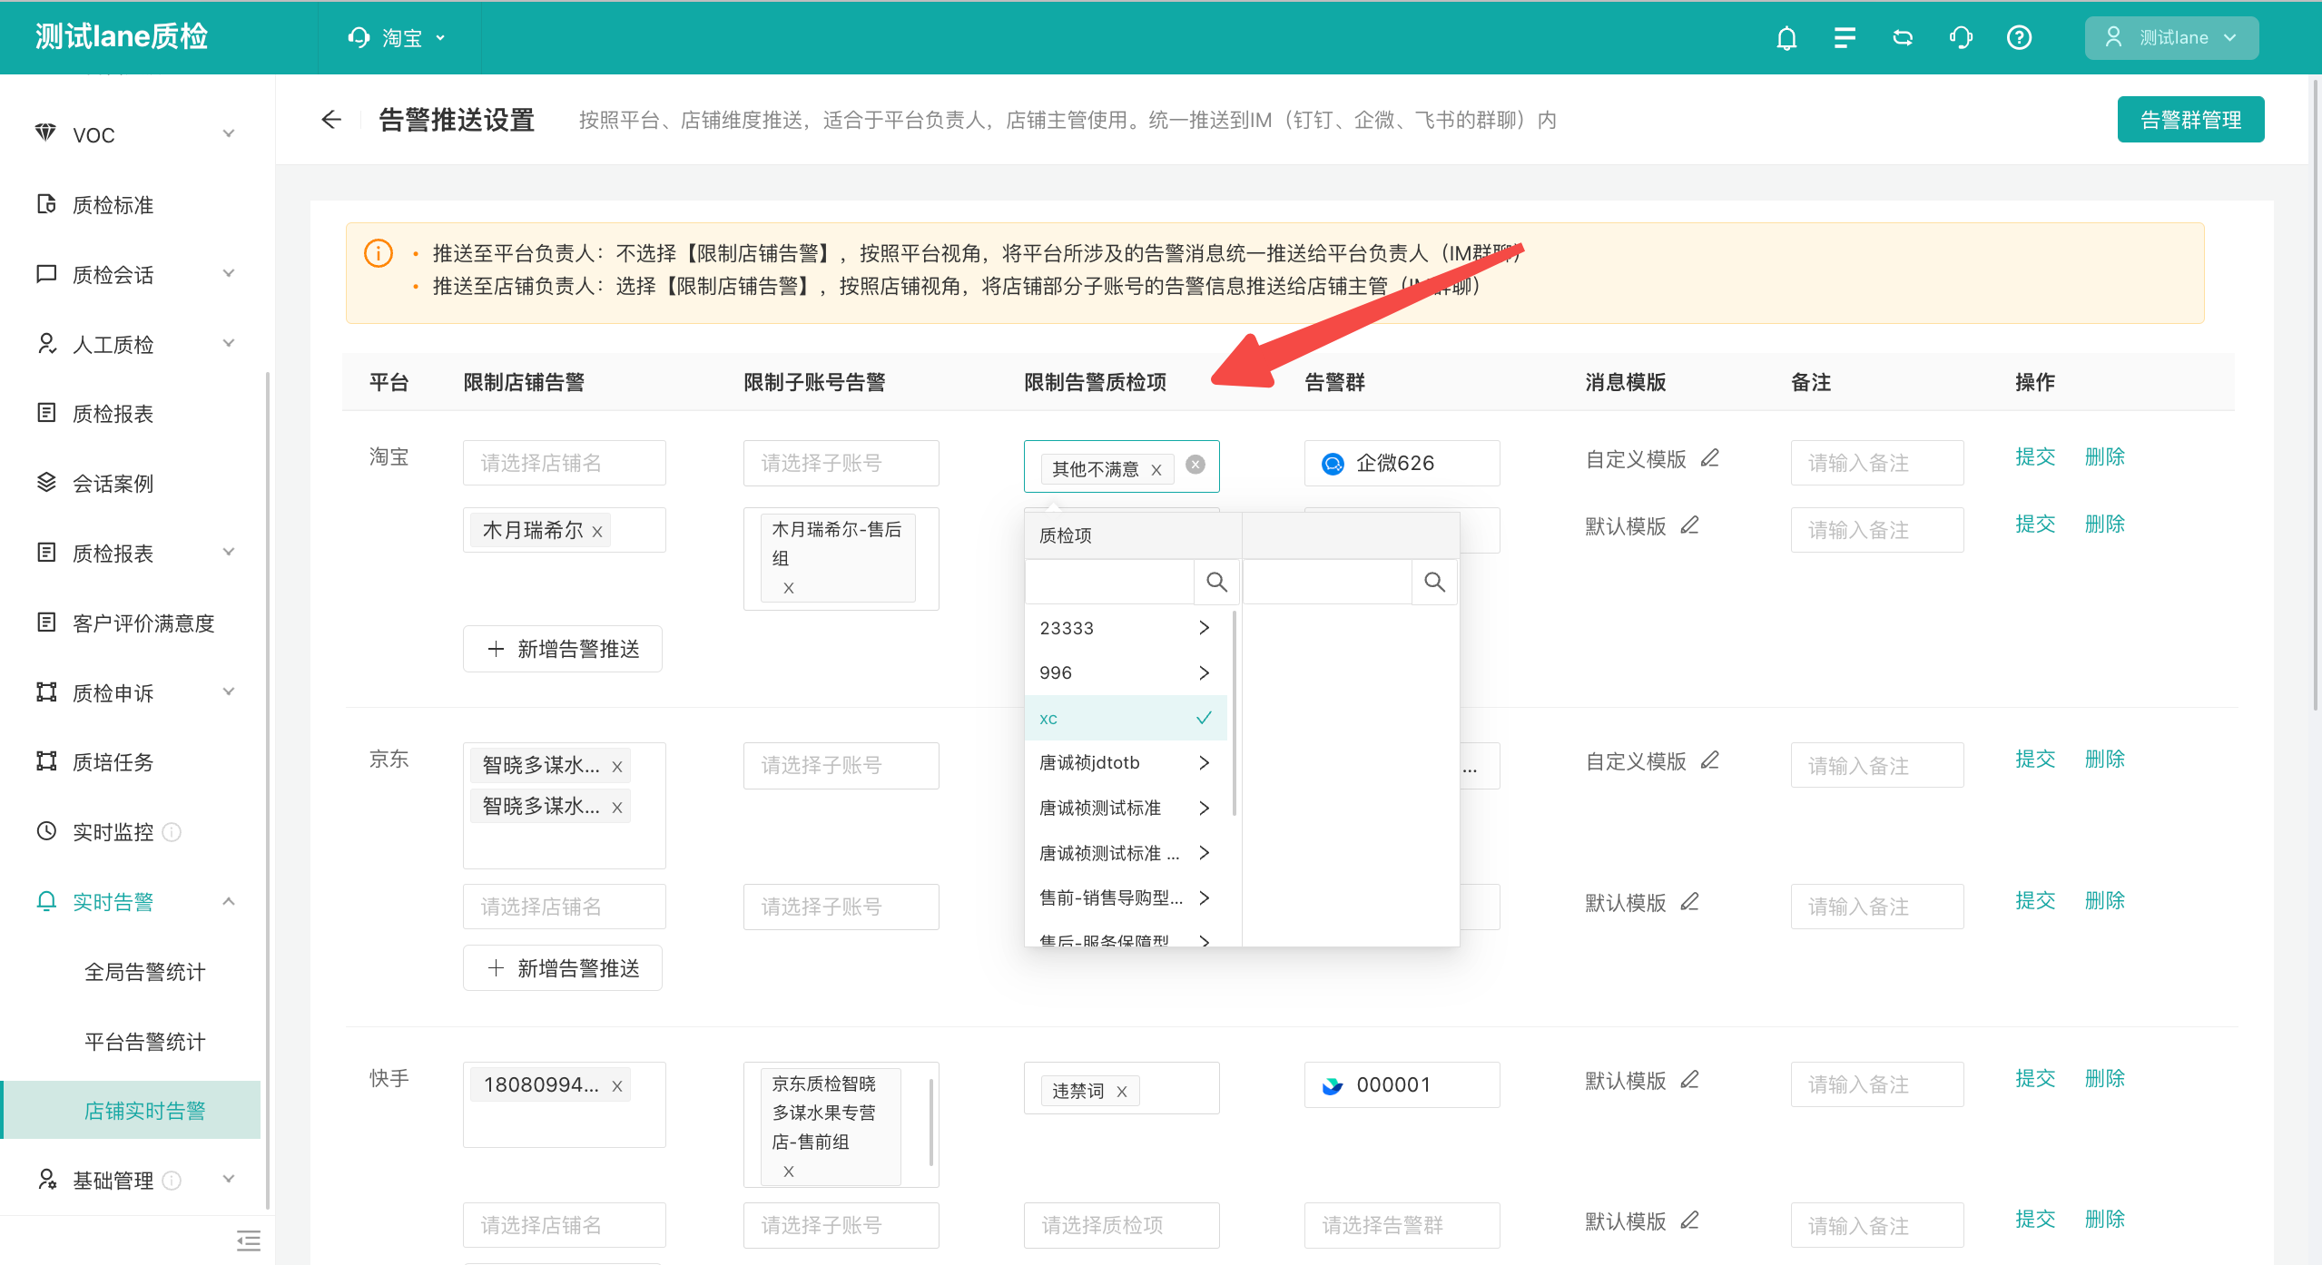Click the 告警群管理 button
The width and height of the screenshot is (2322, 1265).
pyautogui.click(x=2190, y=119)
